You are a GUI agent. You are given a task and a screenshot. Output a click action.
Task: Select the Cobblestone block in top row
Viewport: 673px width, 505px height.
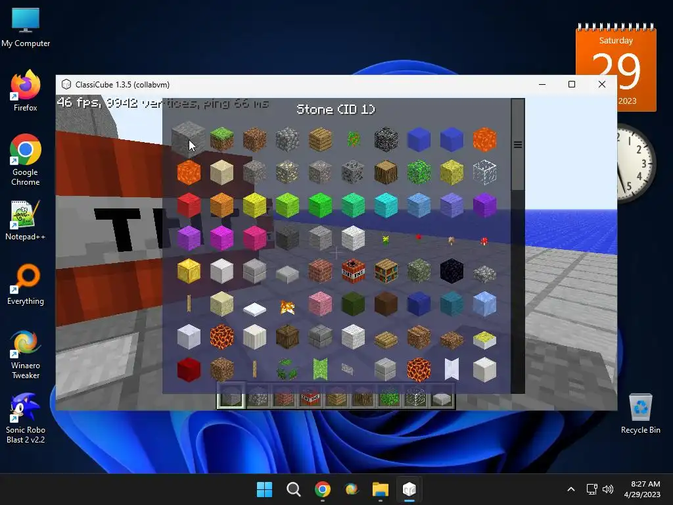(287, 139)
